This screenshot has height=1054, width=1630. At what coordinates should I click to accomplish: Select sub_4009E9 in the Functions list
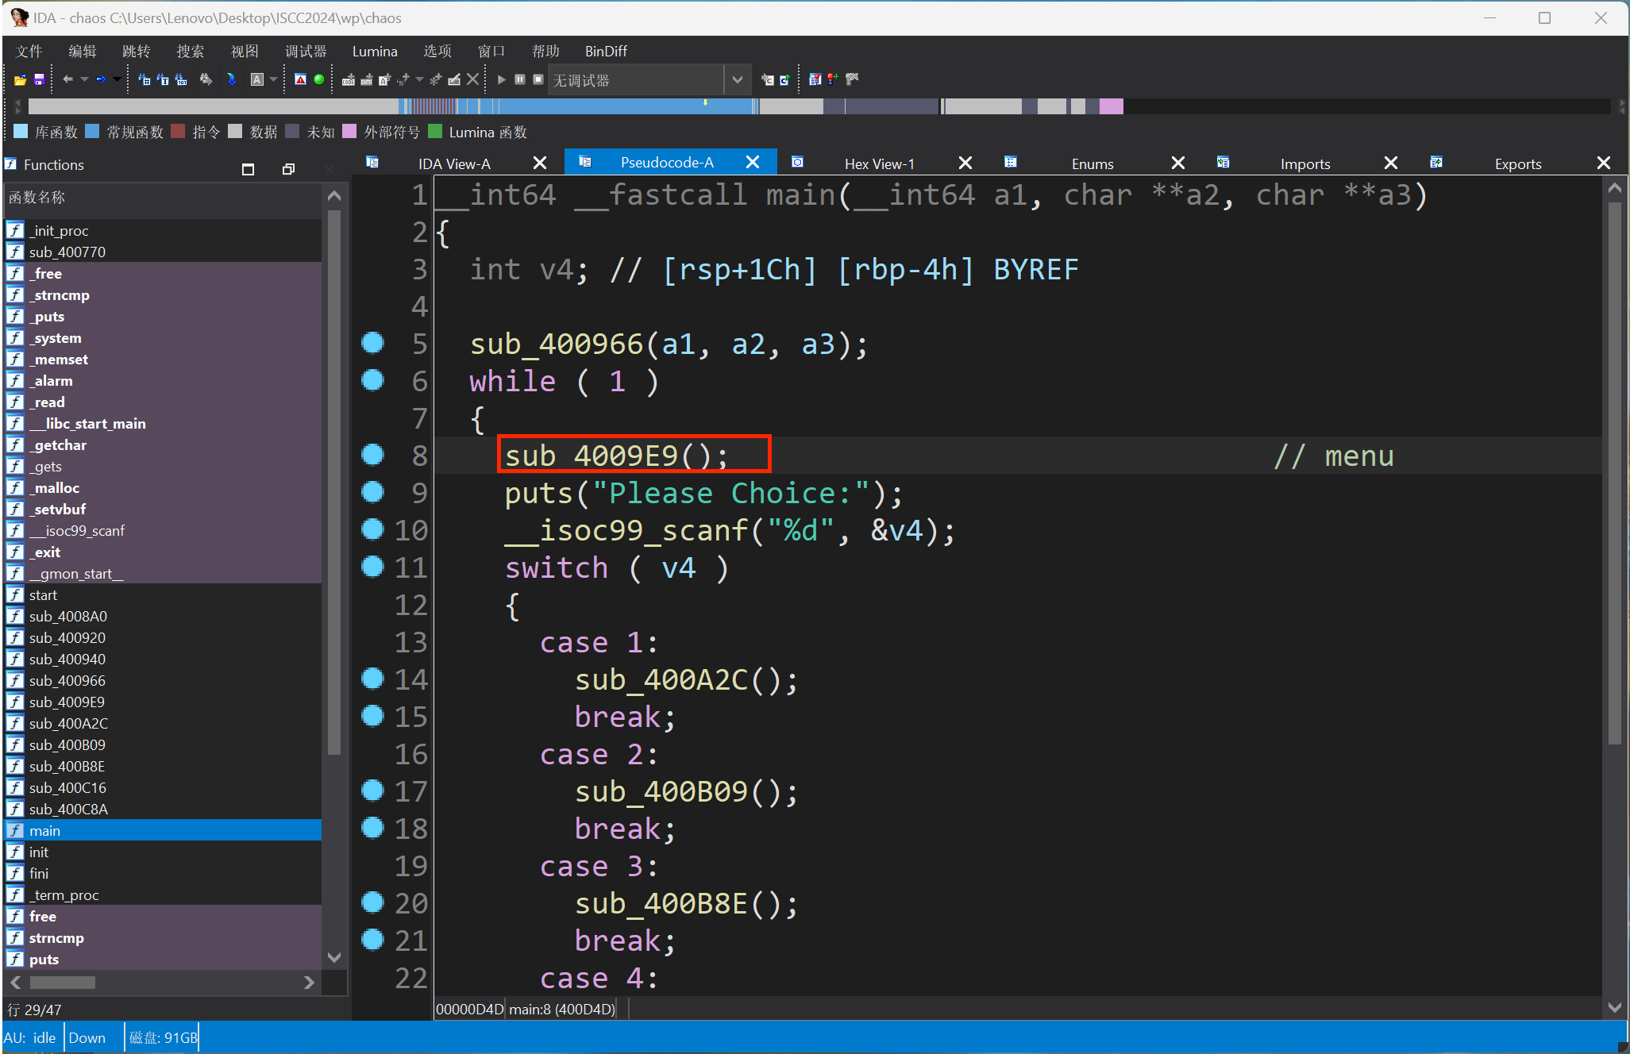tap(67, 702)
